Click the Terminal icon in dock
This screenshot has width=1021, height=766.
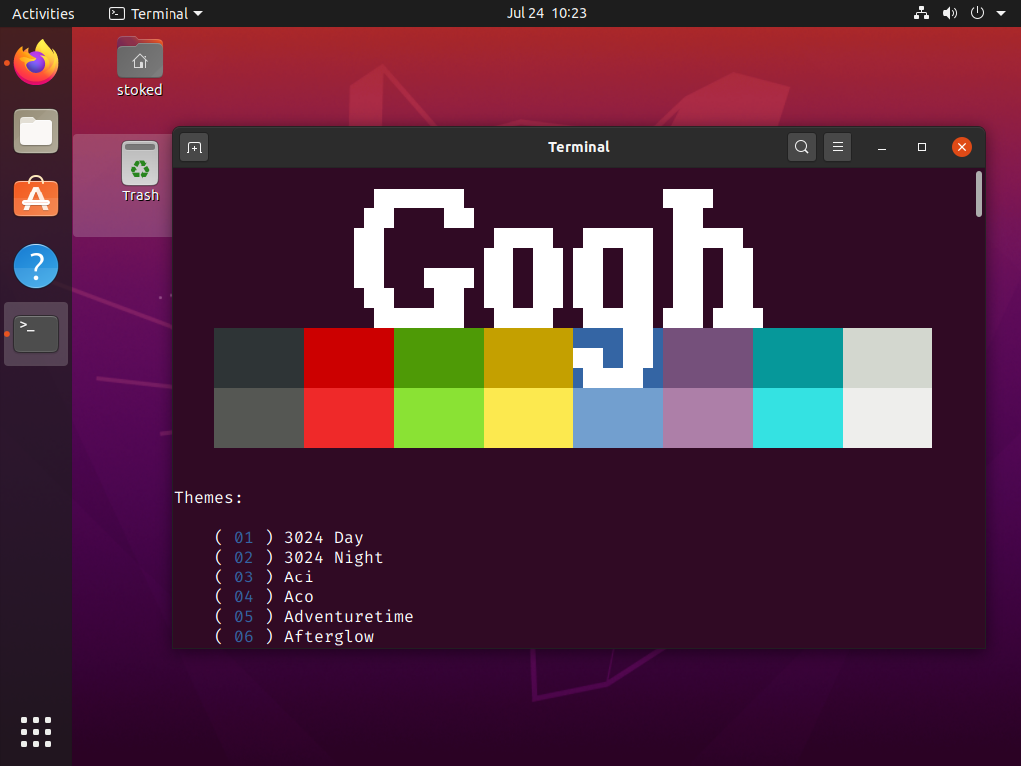click(x=36, y=334)
